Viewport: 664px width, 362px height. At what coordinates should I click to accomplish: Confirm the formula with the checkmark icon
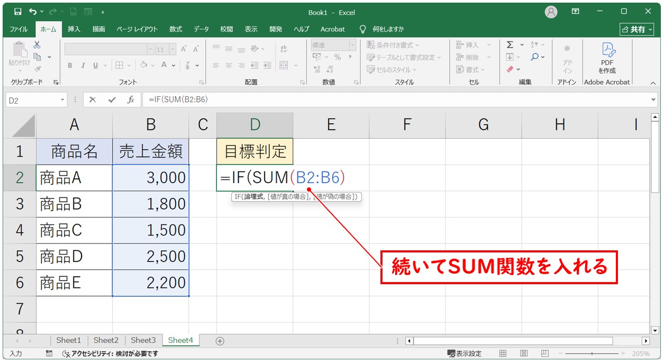(x=112, y=99)
